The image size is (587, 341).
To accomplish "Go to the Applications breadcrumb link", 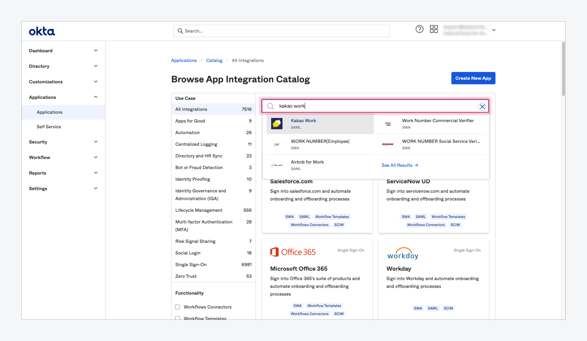I will [184, 60].
